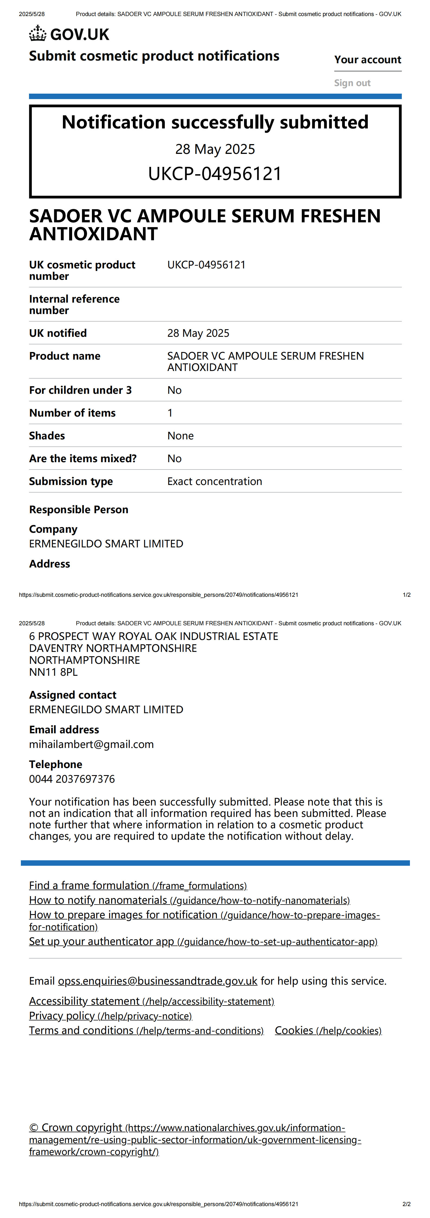The height and width of the screenshot is (1218, 430).
Task: Click the Exact concentration submission type value
Action: [x=214, y=481]
